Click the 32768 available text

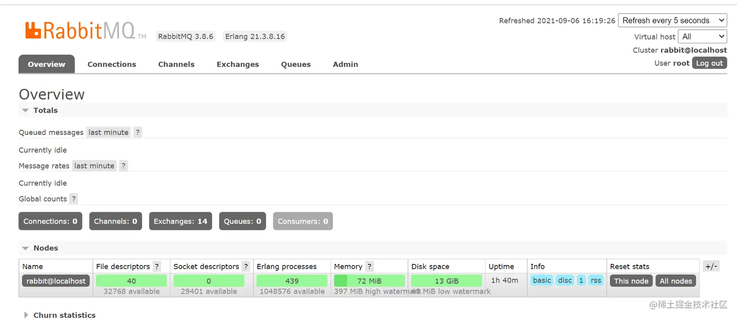pyautogui.click(x=131, y=291)
